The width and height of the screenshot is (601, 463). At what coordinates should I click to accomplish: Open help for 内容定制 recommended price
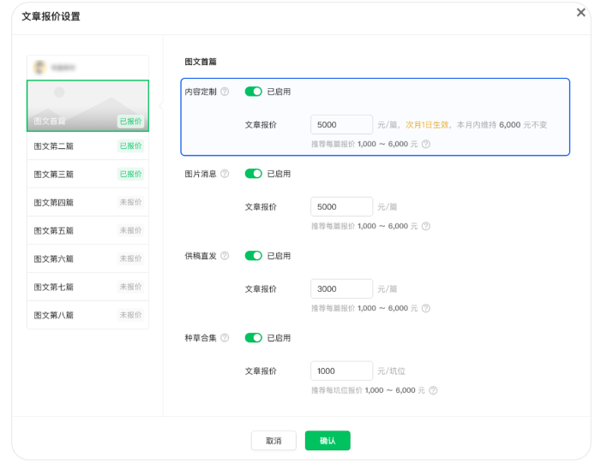click(x=426, y=145)
